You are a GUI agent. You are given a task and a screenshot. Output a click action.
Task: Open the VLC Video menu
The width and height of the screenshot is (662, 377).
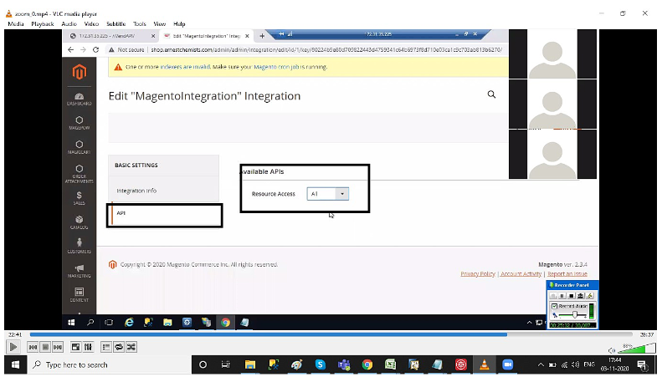pos(91,24)
